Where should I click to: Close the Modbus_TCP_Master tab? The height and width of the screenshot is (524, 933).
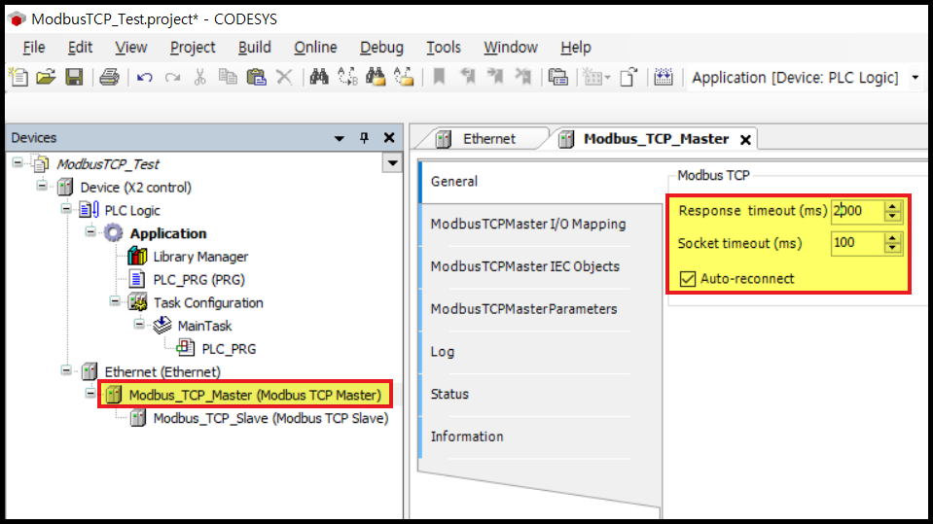[745, 140]
